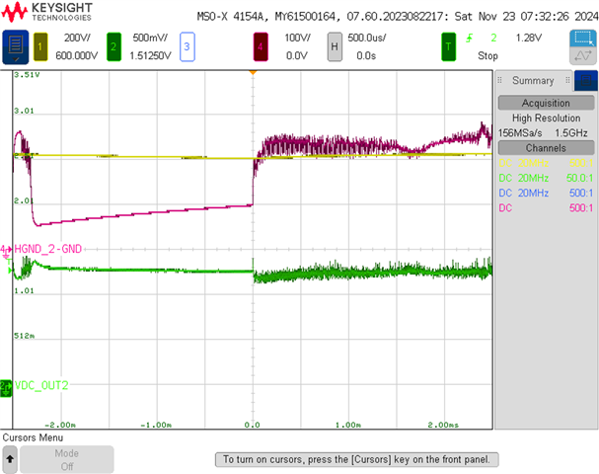Click trigger source channel 2 indicator
The image size is (599, 474).
[493, 38]
